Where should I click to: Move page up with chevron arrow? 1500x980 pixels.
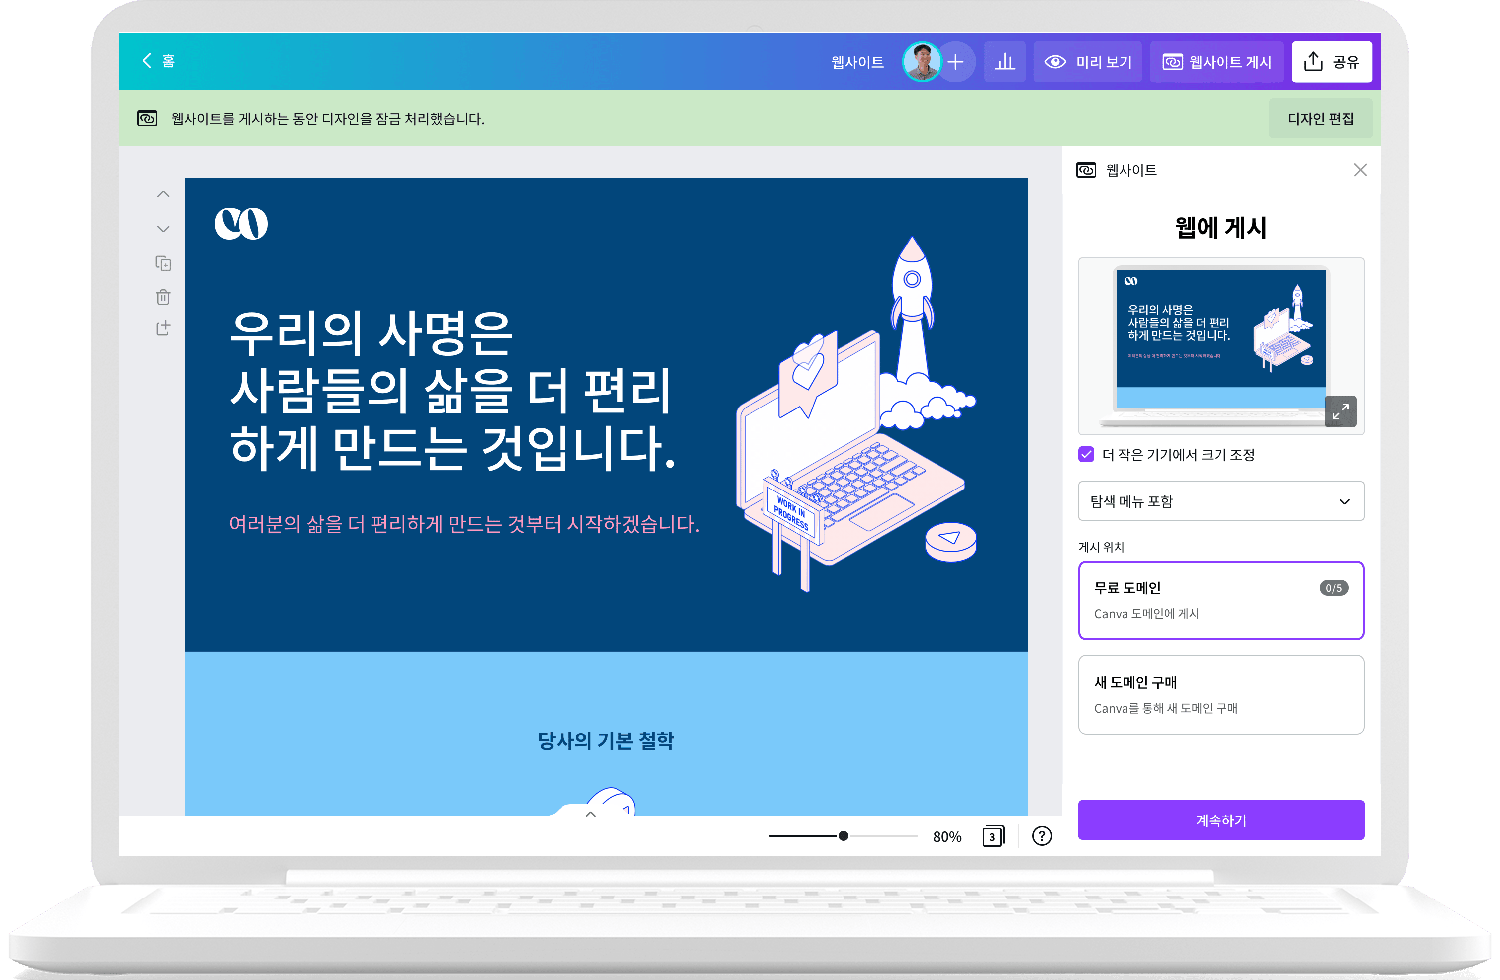[163, 195]
